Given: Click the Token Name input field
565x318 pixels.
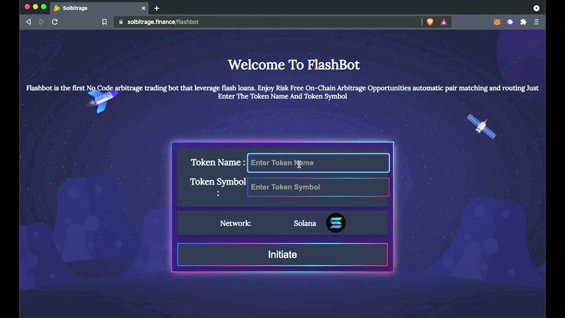Looking at the screenshot, I should pos(318,163).
